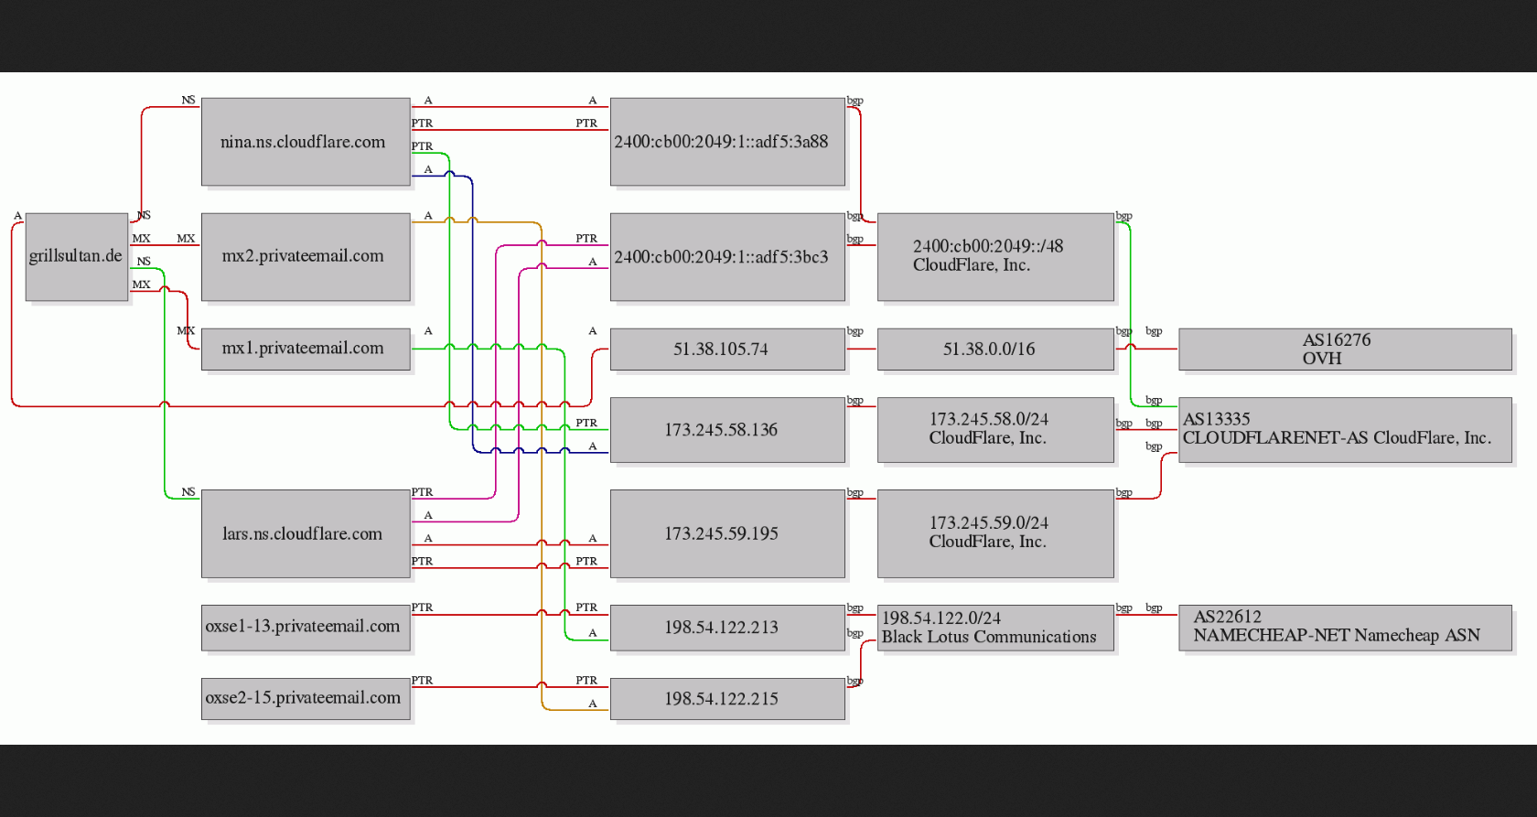Click the 173.245.59.195 IP node

tap(727, 533)
